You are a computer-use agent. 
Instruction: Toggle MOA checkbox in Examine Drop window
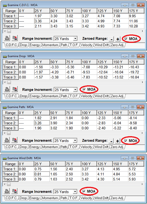[84, 90]
